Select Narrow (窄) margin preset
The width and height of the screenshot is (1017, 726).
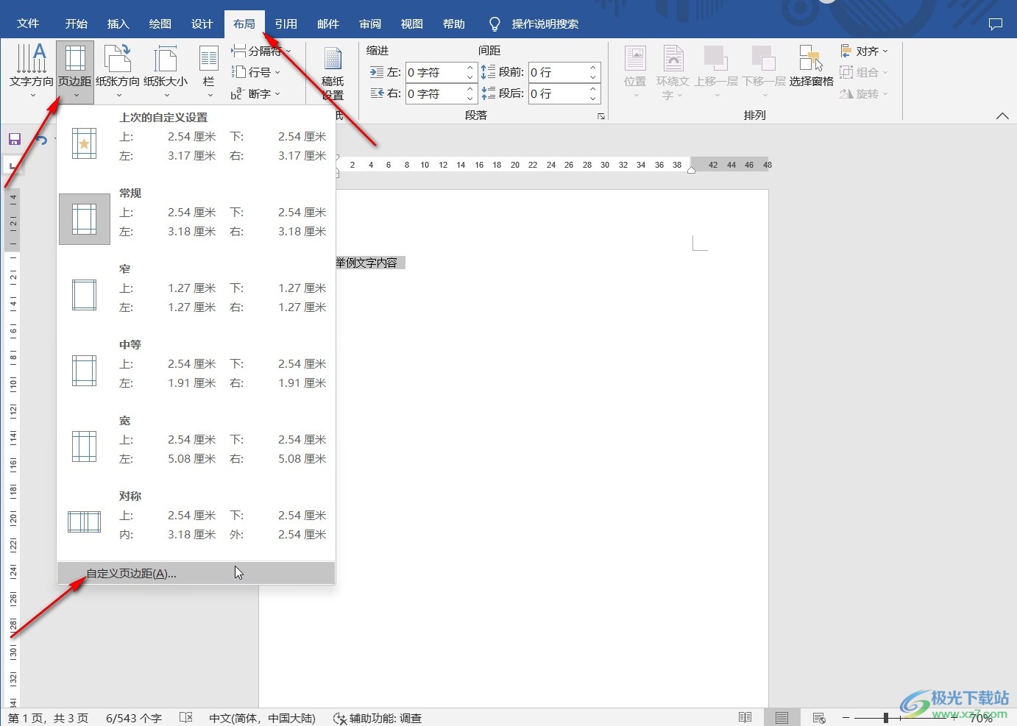(196, 294)
